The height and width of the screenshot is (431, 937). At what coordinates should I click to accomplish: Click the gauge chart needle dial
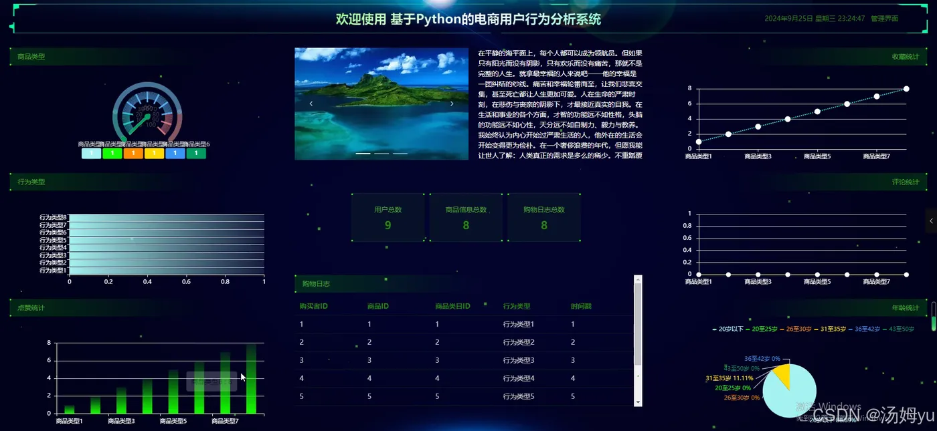point(147,114)
